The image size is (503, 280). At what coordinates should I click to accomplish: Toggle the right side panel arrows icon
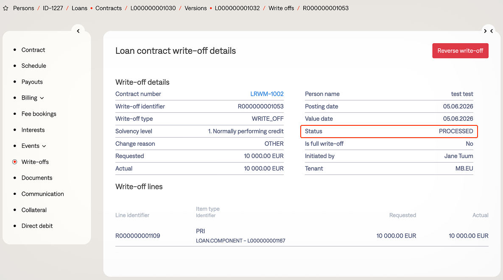click(x=489, y=31)
